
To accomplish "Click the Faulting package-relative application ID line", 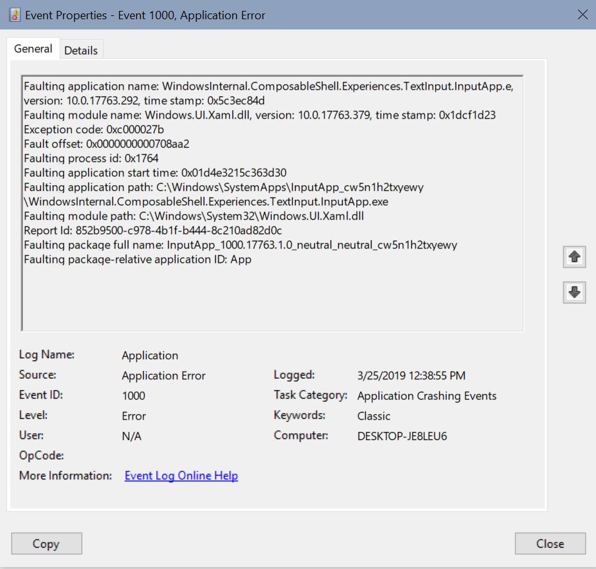I will [138, 260].
